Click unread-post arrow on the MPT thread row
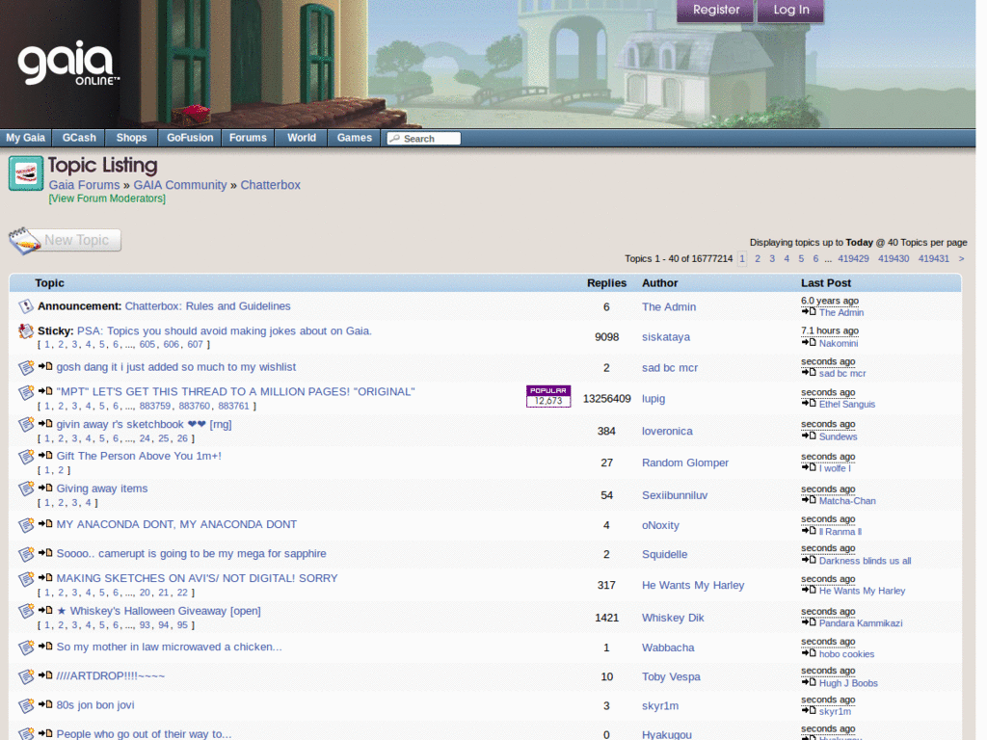 44,392
